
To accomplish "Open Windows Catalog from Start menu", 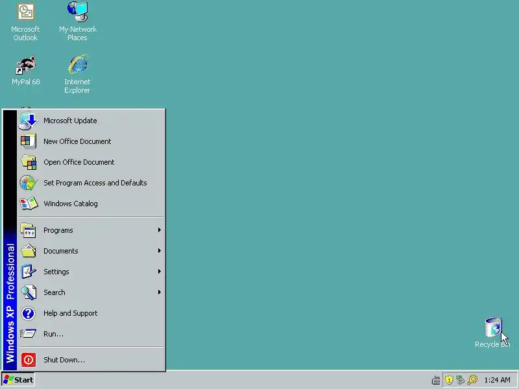I will click(91, 204).
